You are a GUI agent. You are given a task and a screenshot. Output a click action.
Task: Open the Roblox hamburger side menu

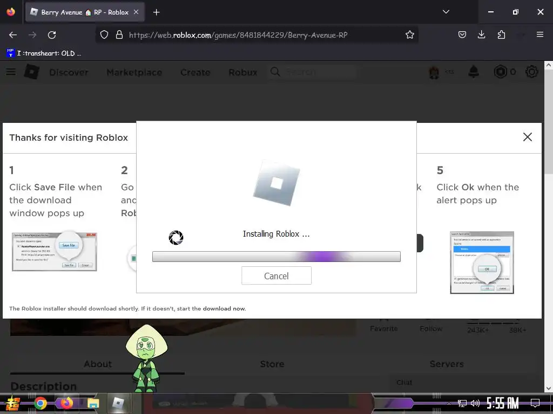pos(11,72)
